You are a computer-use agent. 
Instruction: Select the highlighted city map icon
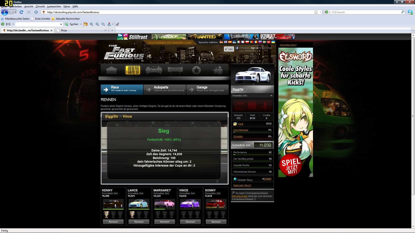click(133, 70)
